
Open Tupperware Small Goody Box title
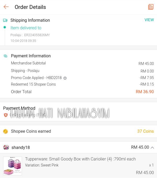(80, 159)
